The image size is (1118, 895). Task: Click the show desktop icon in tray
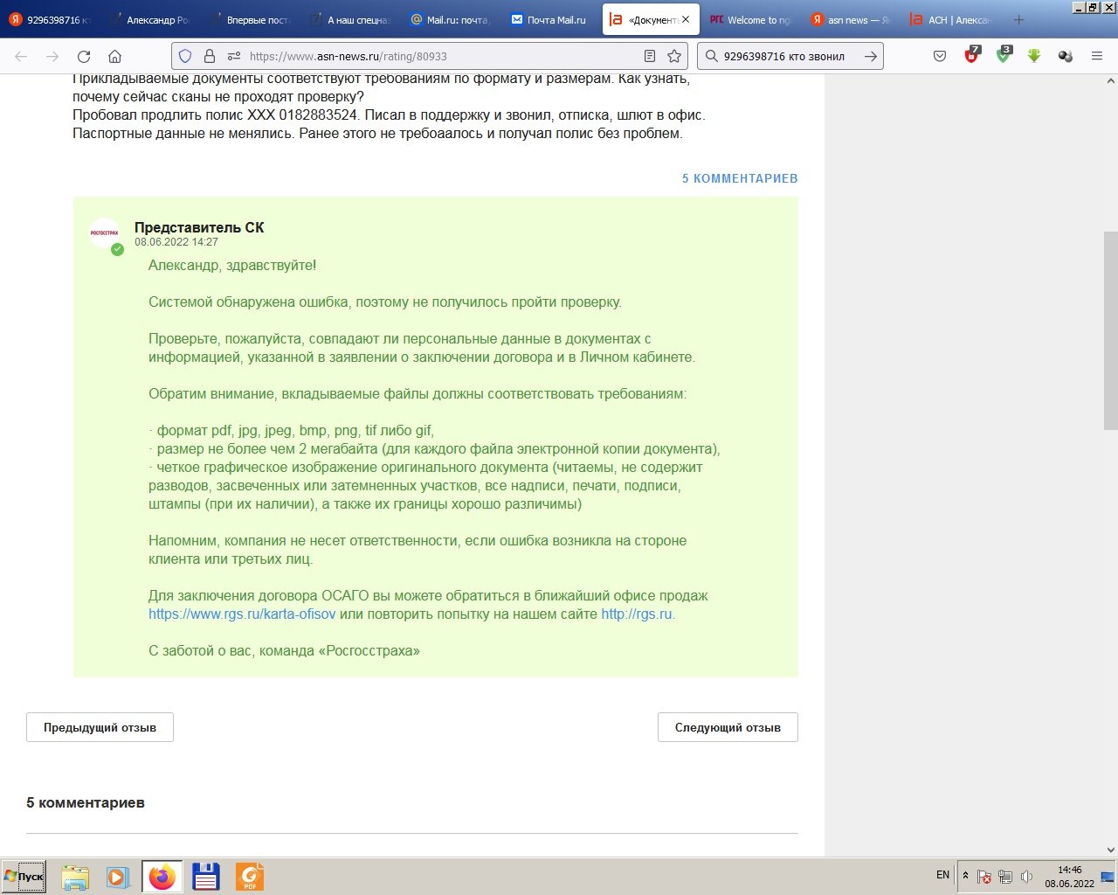[x=1108, y=877]
